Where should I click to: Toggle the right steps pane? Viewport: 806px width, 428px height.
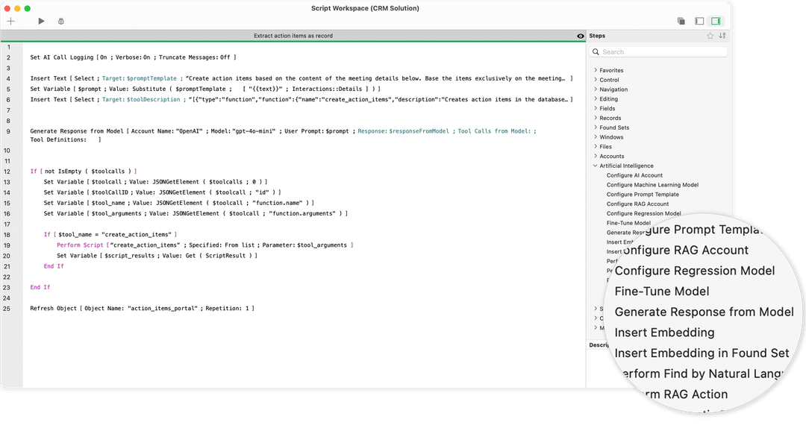pos(716,22)
